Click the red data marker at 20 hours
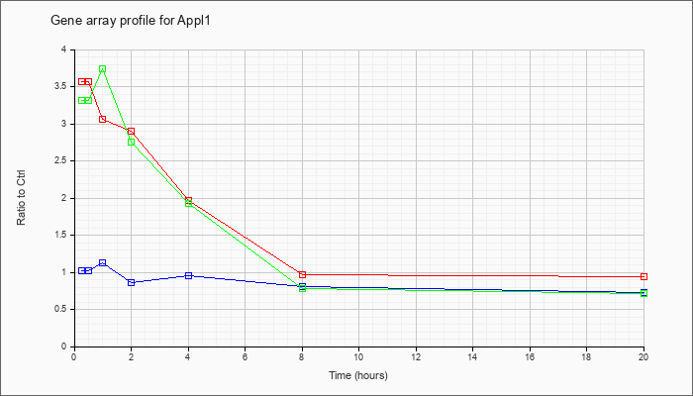693x396 pixels. [643, 276]
